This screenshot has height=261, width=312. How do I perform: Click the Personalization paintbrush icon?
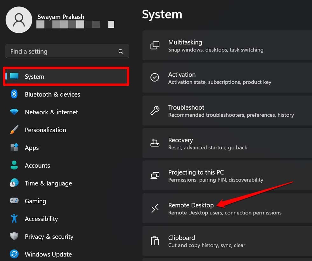[x=14, y=130]
